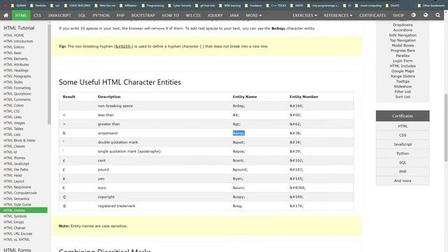Open the DevOS bookmark folder

(x=393, y=6)
